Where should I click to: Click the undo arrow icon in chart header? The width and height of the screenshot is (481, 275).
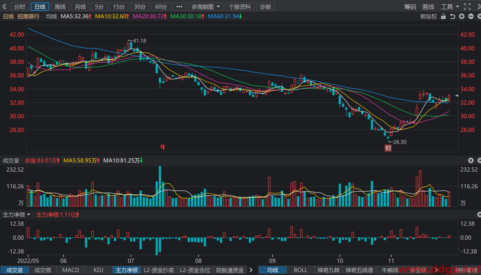tap(453, 16)
